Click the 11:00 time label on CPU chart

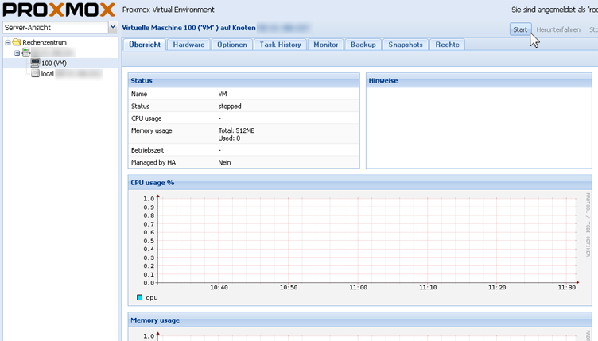[358, 287]
